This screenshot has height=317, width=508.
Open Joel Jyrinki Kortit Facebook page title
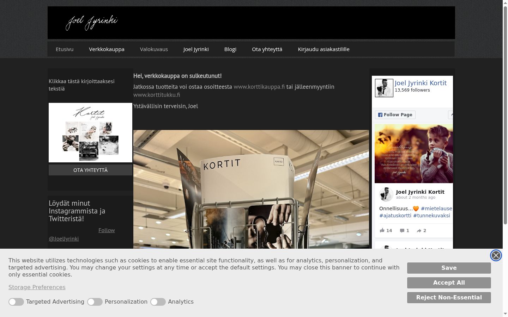421,83
